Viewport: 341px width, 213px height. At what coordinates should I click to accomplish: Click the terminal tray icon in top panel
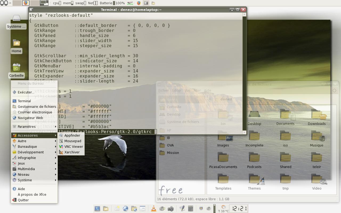pos(146,3)
